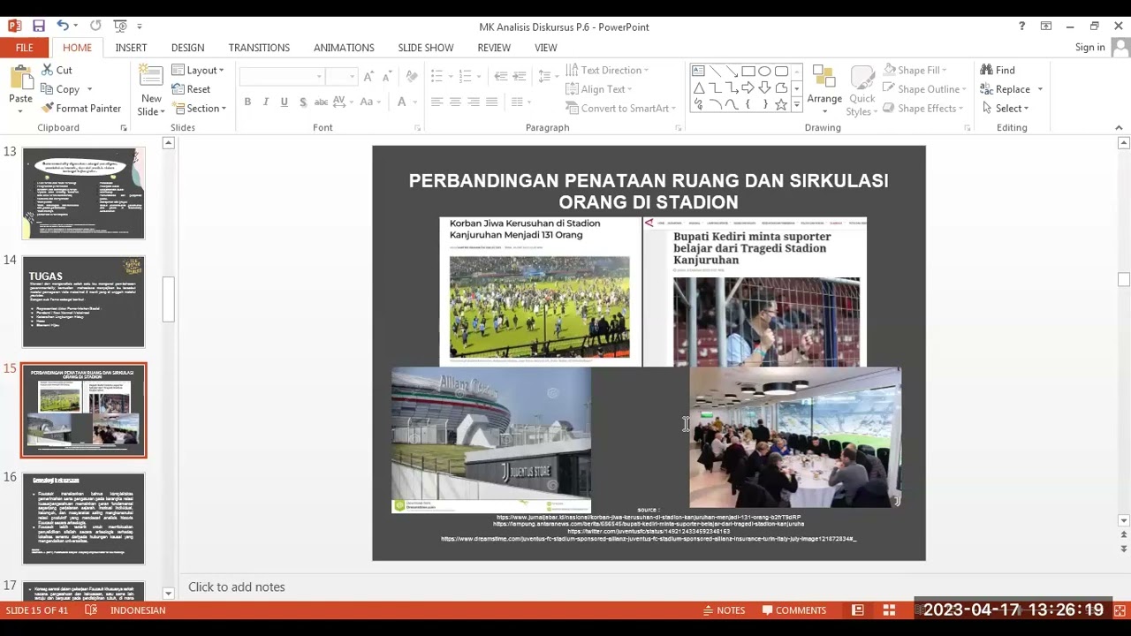Justify the paragraph text
The width and height of the screenshot is (1131, 636).
[x=492, y=102]
